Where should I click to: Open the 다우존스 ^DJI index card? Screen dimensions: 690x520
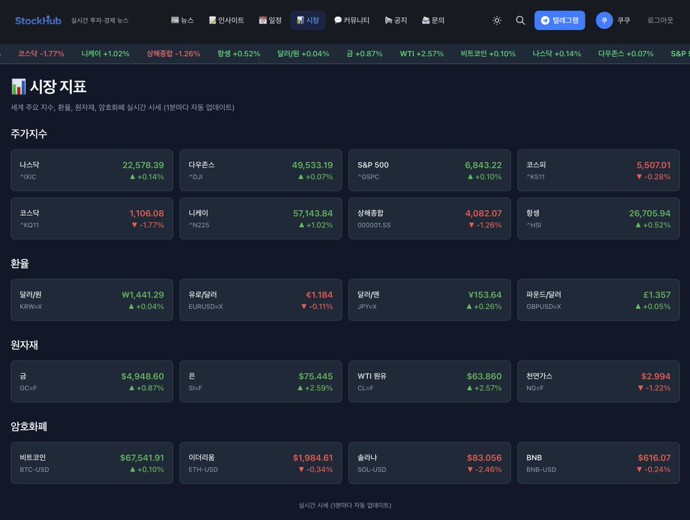click(260, 170)
